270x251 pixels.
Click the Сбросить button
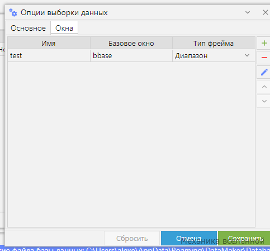tap(132, 238)
